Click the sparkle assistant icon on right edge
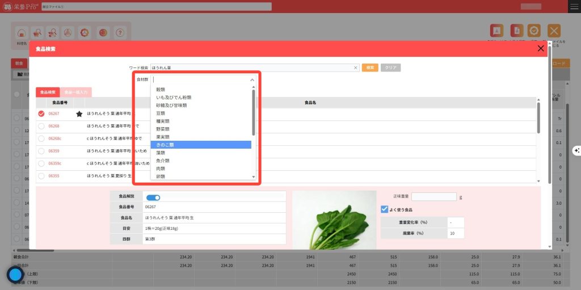This screenshot has width=581, height=290. (576, 150)
